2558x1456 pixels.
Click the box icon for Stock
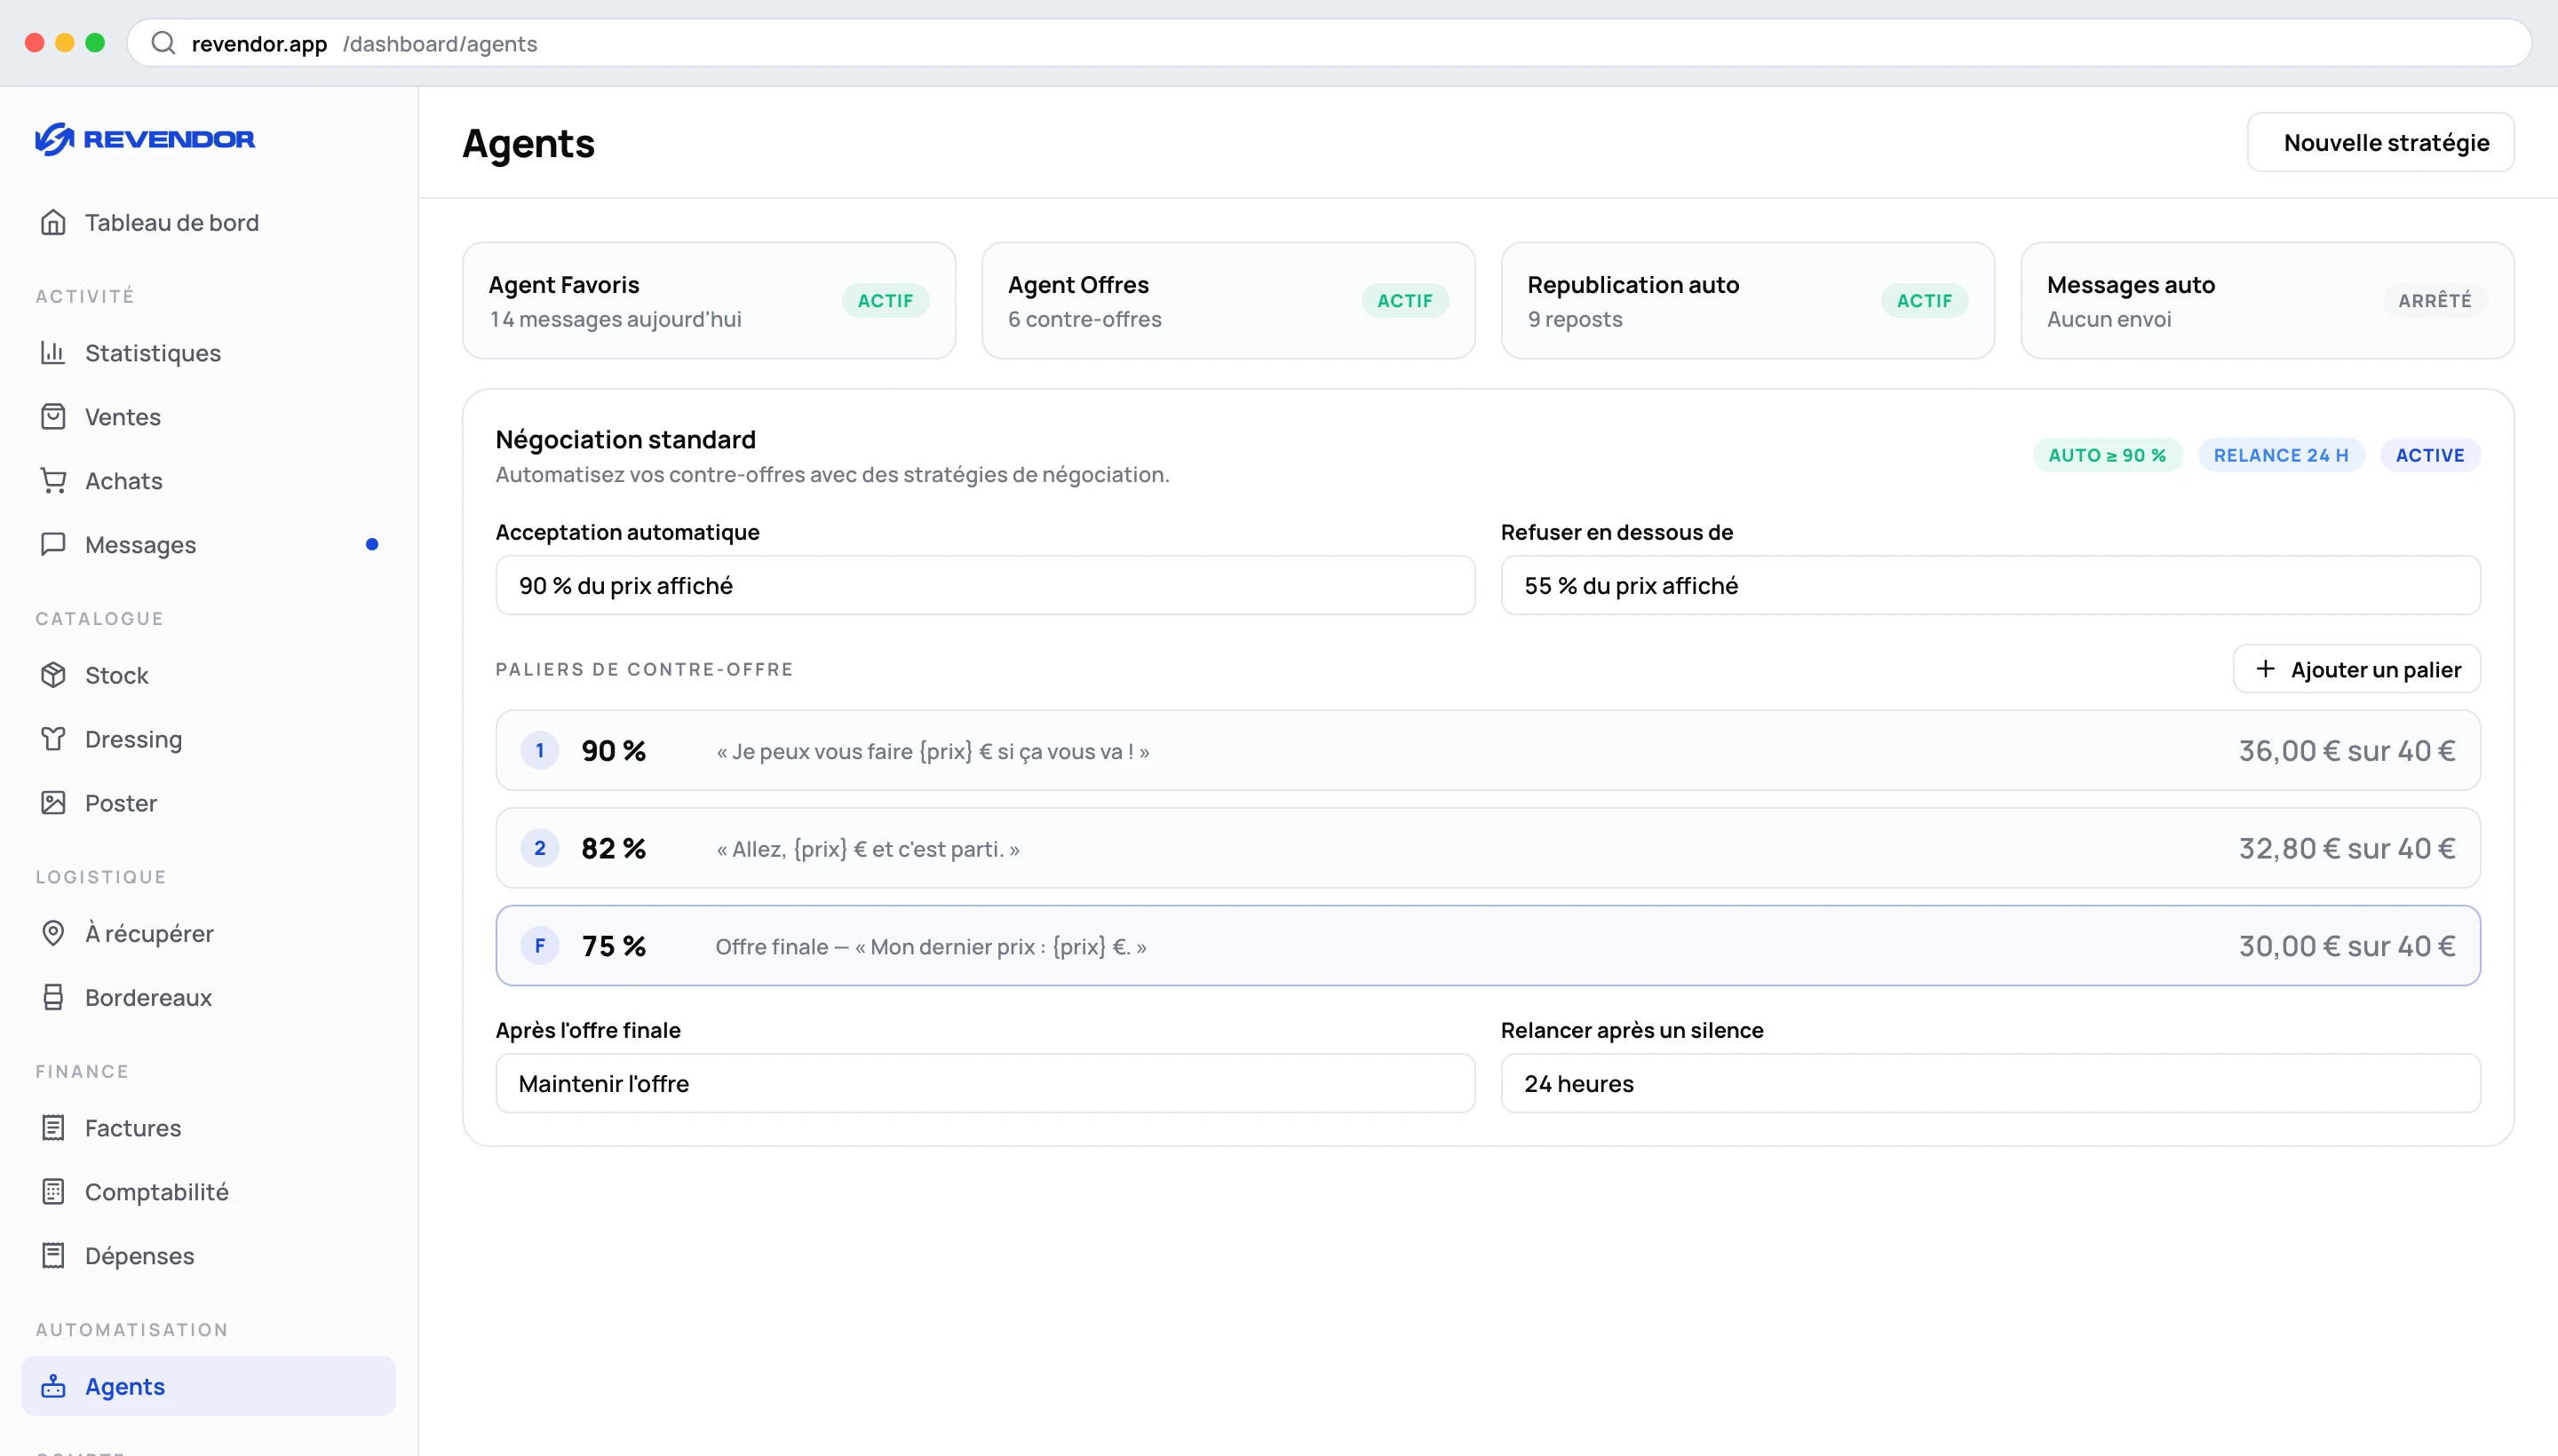pos(53,675)
